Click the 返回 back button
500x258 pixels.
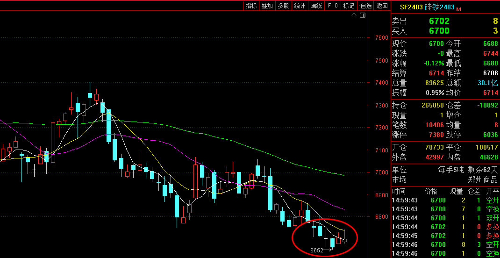(382, 6)
